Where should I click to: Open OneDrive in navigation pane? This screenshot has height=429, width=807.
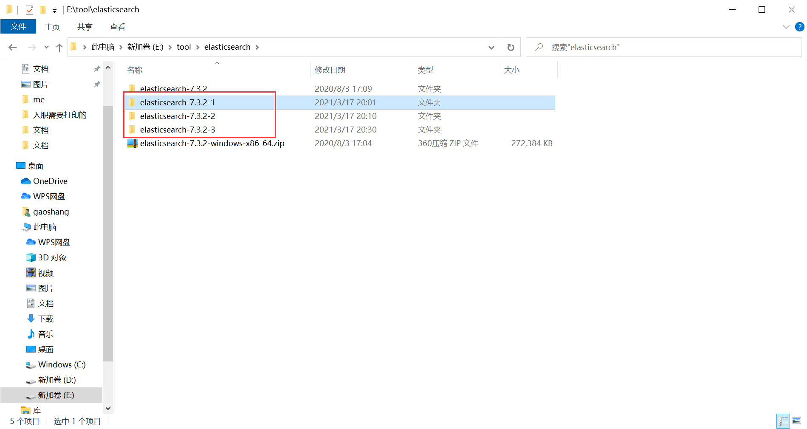click(x=50, y=181)
